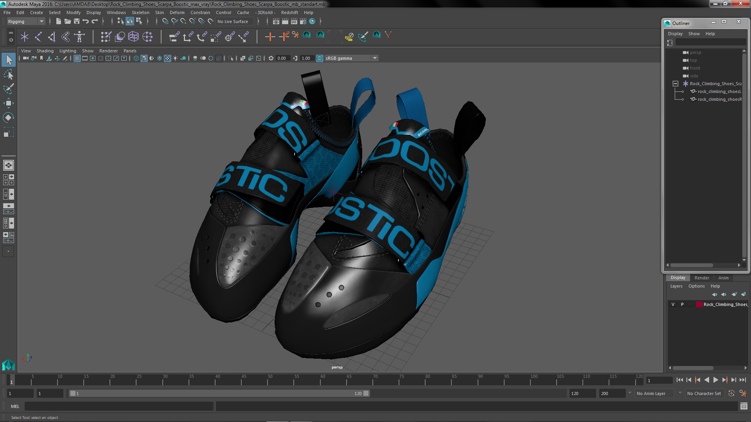Open the Skeleton menu
751x422 pixels.
[x=140, y=13]
